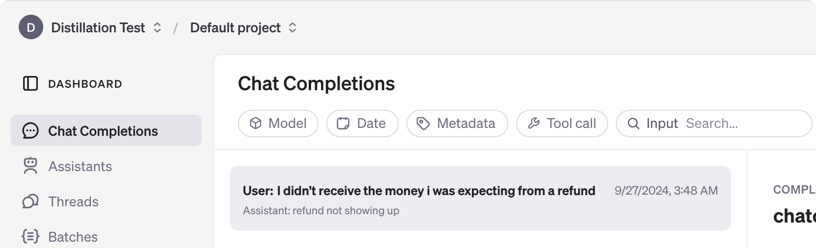This screenshot has width=816, height=251.
Task: Click the Assistants robot icon
Action: pos(30,166)
